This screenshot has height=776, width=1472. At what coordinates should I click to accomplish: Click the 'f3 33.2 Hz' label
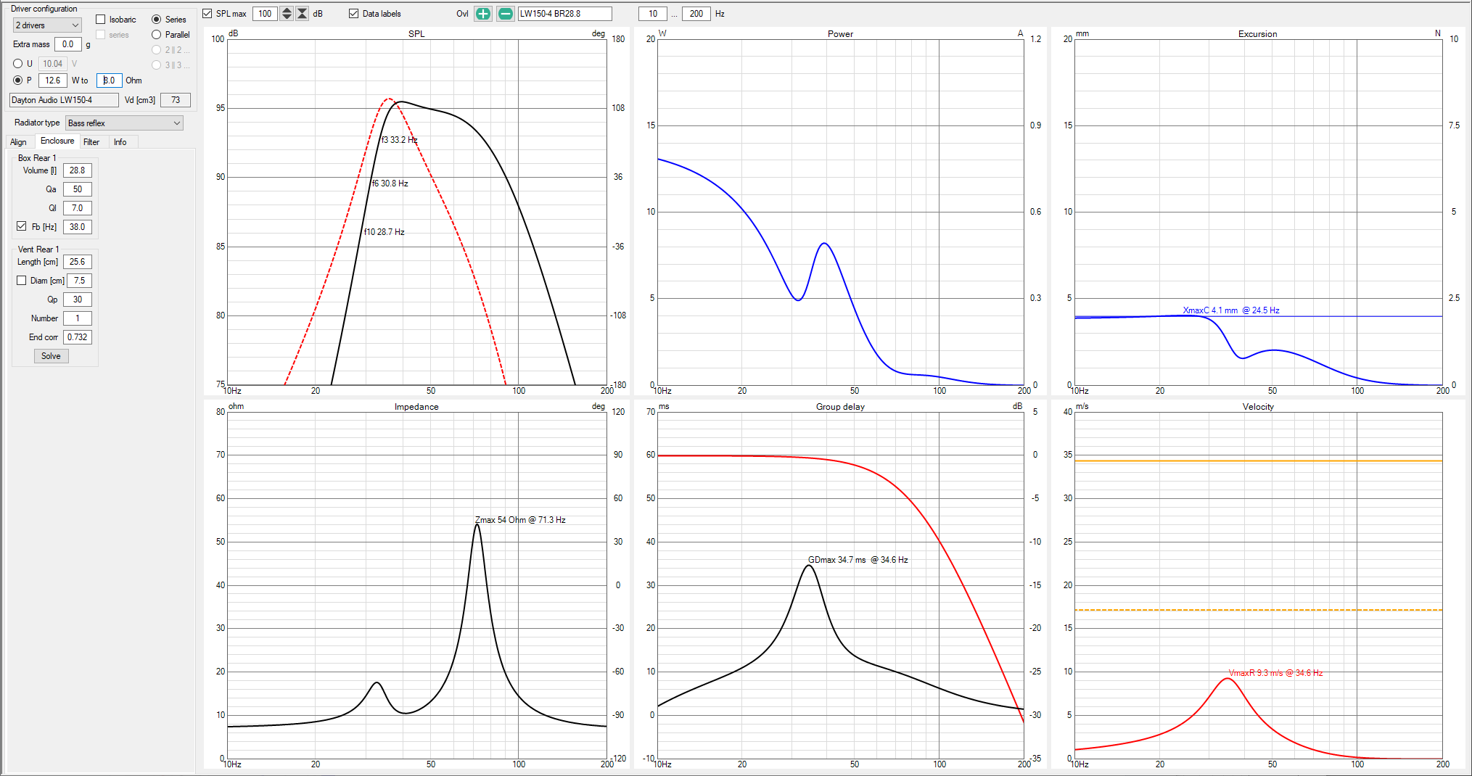[400, 140]
